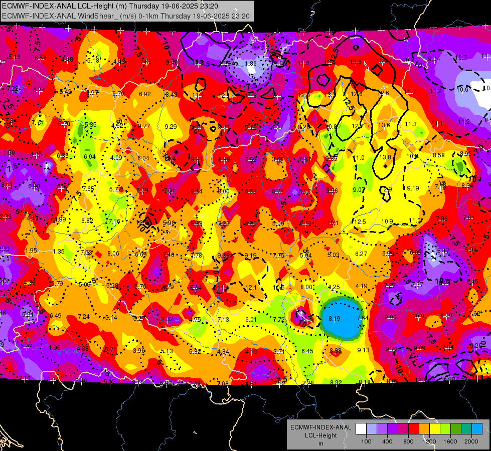Click the 100 legend scale label

(x=366, y=441)
